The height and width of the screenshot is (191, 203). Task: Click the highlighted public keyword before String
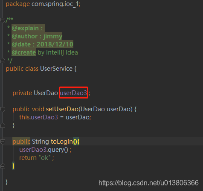point(21,142)
